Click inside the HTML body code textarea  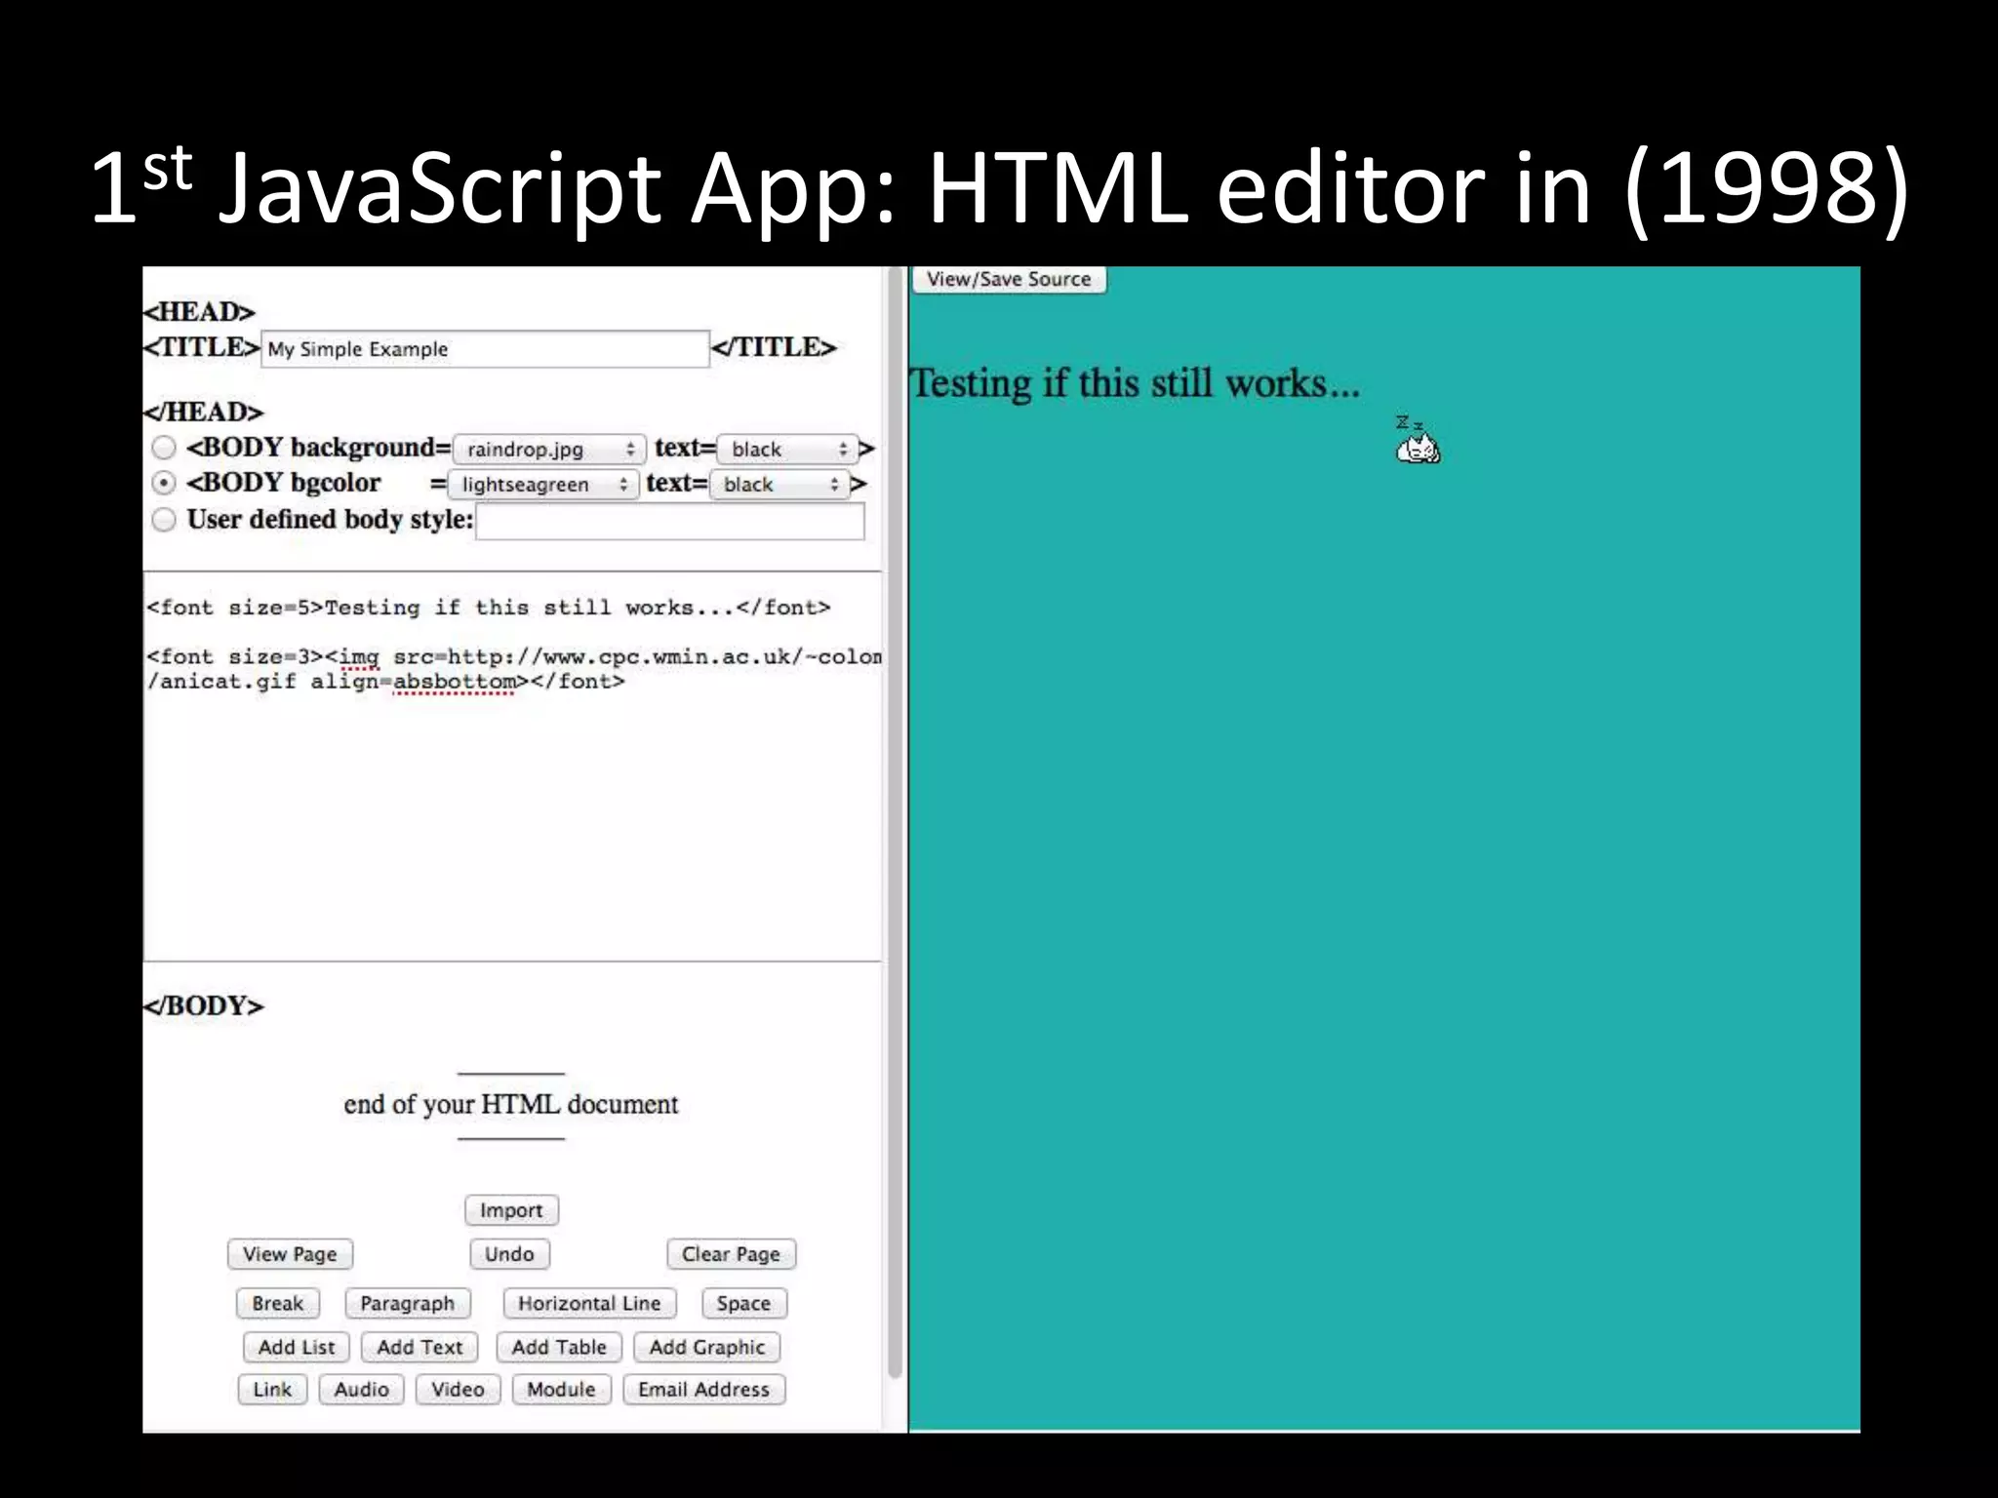pyautogui.click(x=513, y=767)
